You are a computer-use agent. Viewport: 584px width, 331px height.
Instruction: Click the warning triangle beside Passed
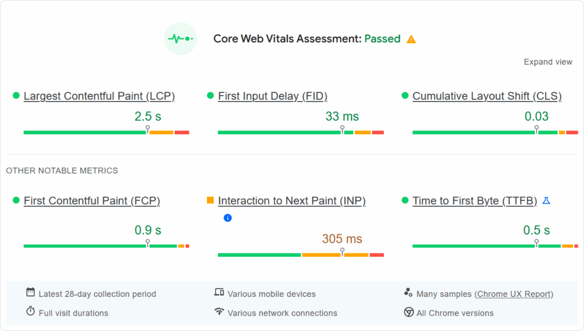tap(412, 39)
